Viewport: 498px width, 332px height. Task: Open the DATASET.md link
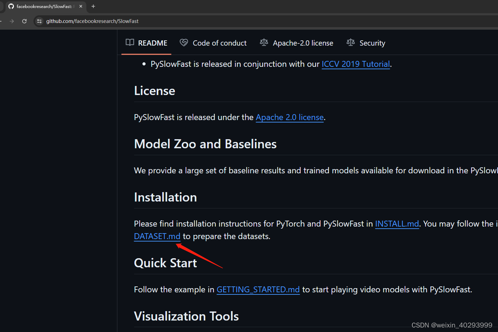(x=157, y=236)
